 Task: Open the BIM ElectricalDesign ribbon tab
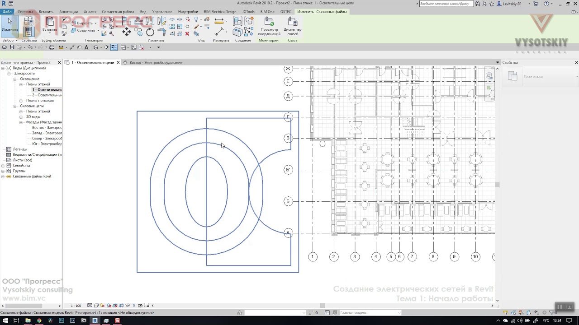(220, 12)
